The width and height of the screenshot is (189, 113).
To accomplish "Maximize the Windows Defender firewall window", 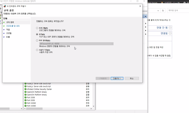I will pyautogui.click(x=137, y=1).
